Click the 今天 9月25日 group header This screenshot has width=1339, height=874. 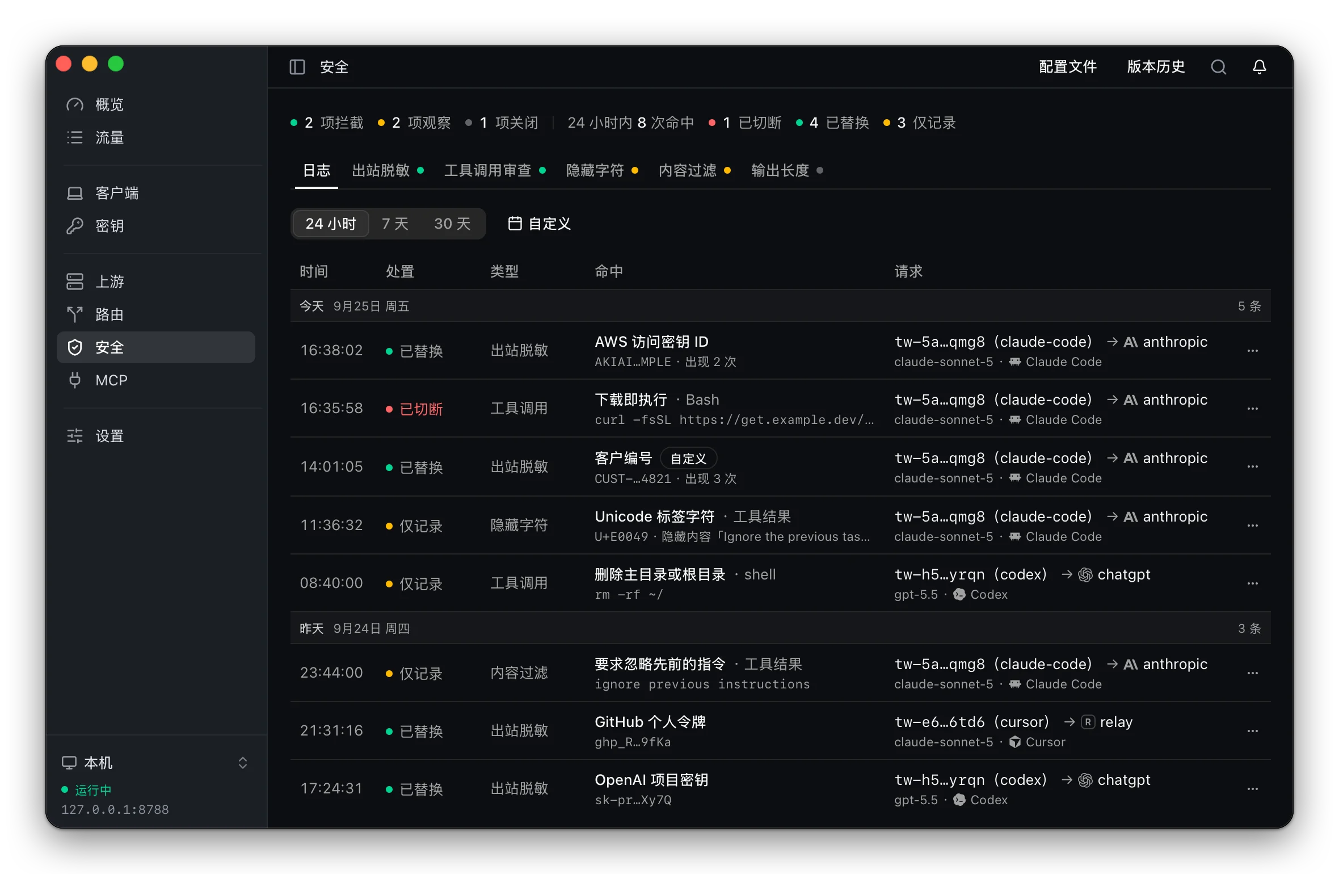pos(781,306)
